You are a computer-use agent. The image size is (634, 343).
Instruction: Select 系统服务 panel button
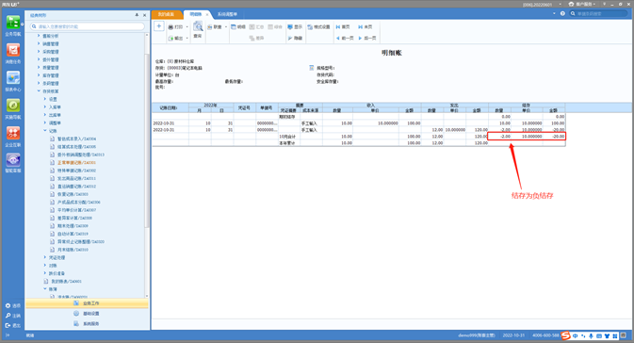point(87,323)
